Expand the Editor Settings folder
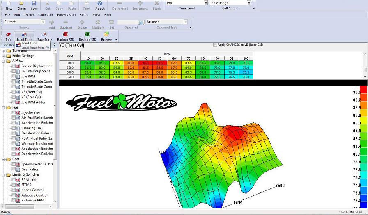This screenshot has width=368, height=215. point(3,56)
